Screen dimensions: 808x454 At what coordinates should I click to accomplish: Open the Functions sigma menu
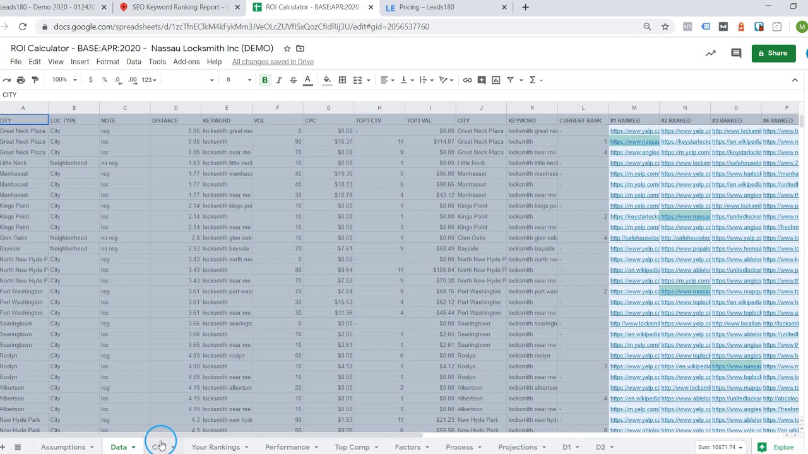[x=535, y=80]
